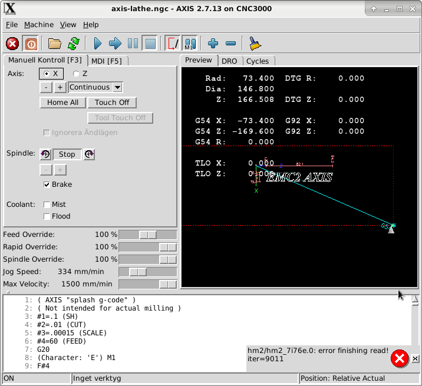Run the program from start
The height and width of the screenshot is (386, 422).
(x=97, y=44)
